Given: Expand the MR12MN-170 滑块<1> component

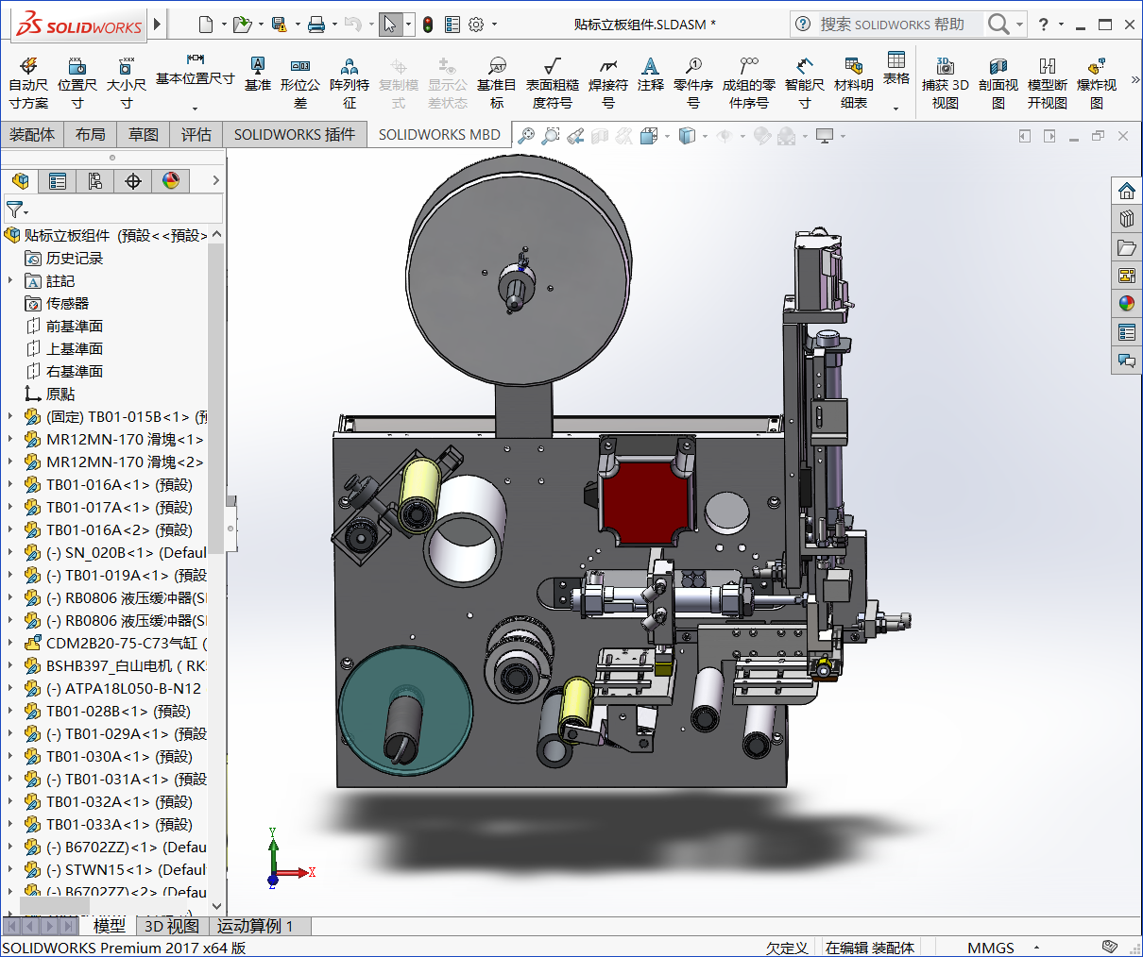Looking at the screenshot, I should (x=10, y=439).
